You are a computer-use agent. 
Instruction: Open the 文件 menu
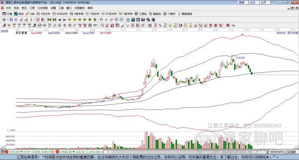8,8
